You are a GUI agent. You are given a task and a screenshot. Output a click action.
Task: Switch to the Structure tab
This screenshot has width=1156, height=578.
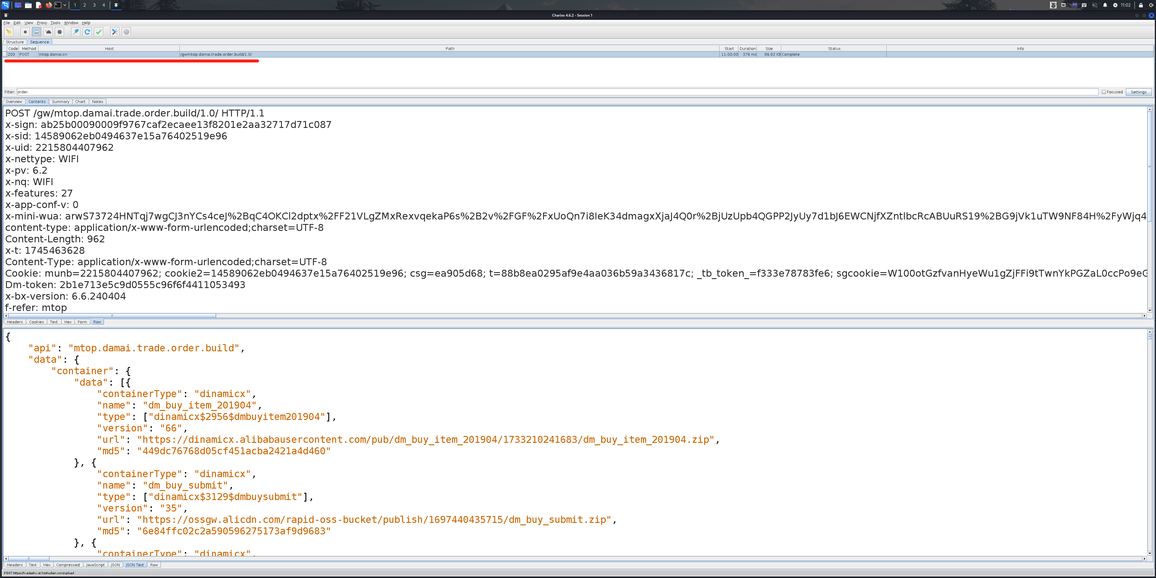point(14,42)
